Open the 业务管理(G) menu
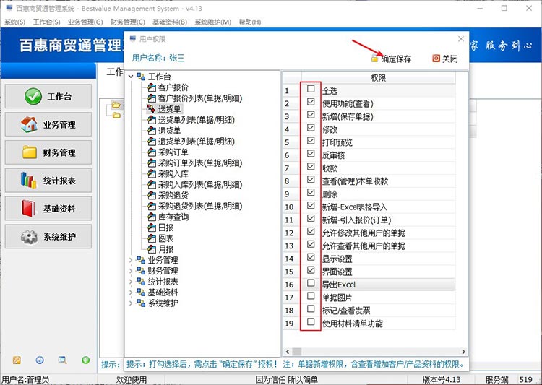The height and width of the screenshot is (385, 542). coord(85,22)
